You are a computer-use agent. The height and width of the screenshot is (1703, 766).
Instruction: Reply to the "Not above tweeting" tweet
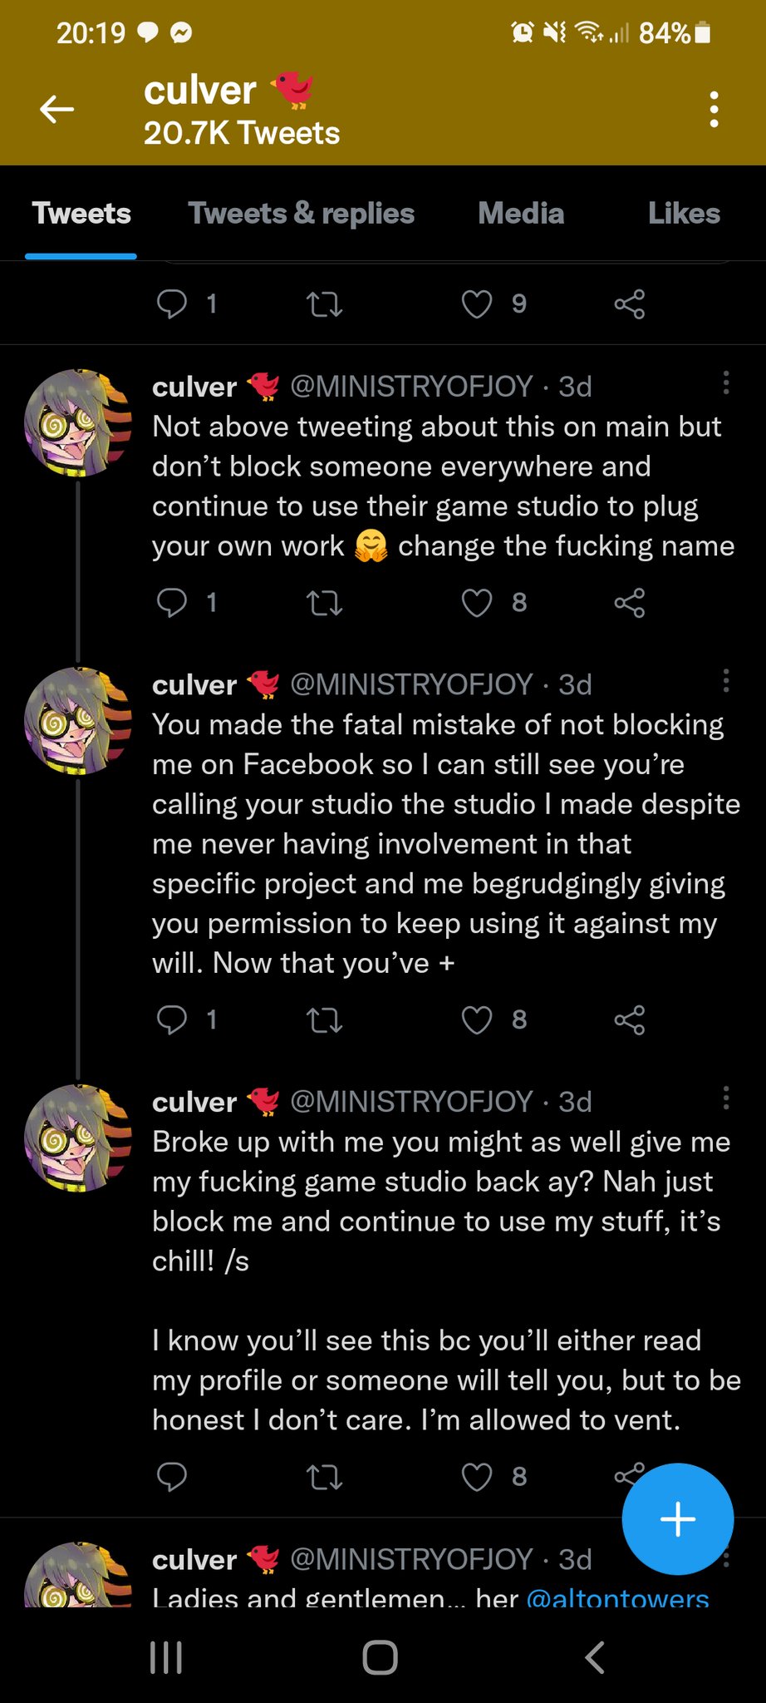(172, 603)
